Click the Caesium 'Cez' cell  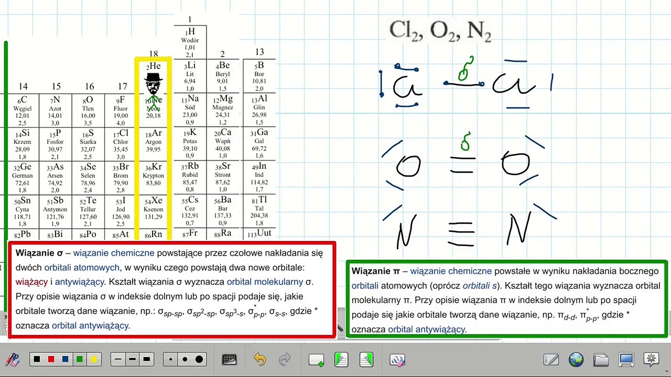[x=190, y=211]
